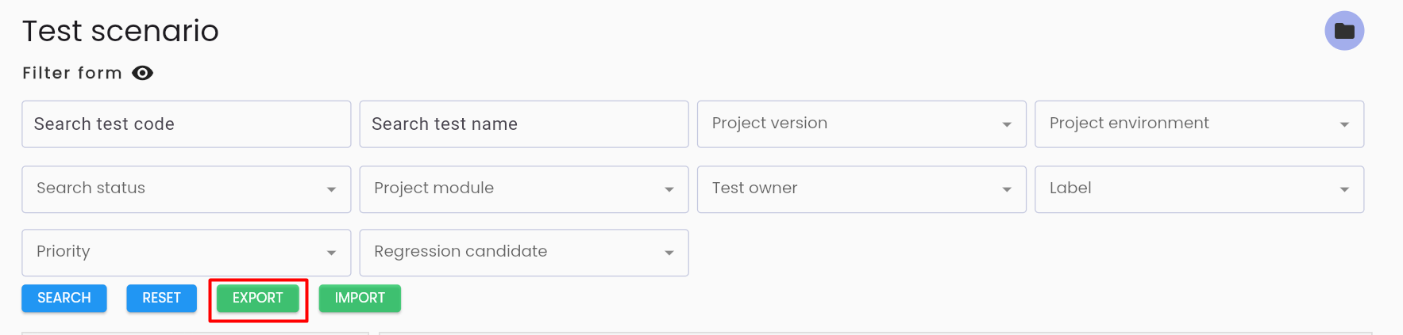Image resolution: width=1403 pixels, height=335 pixels.
Task: Click the Label dropdown arrow
Action: click(1344, 189)
